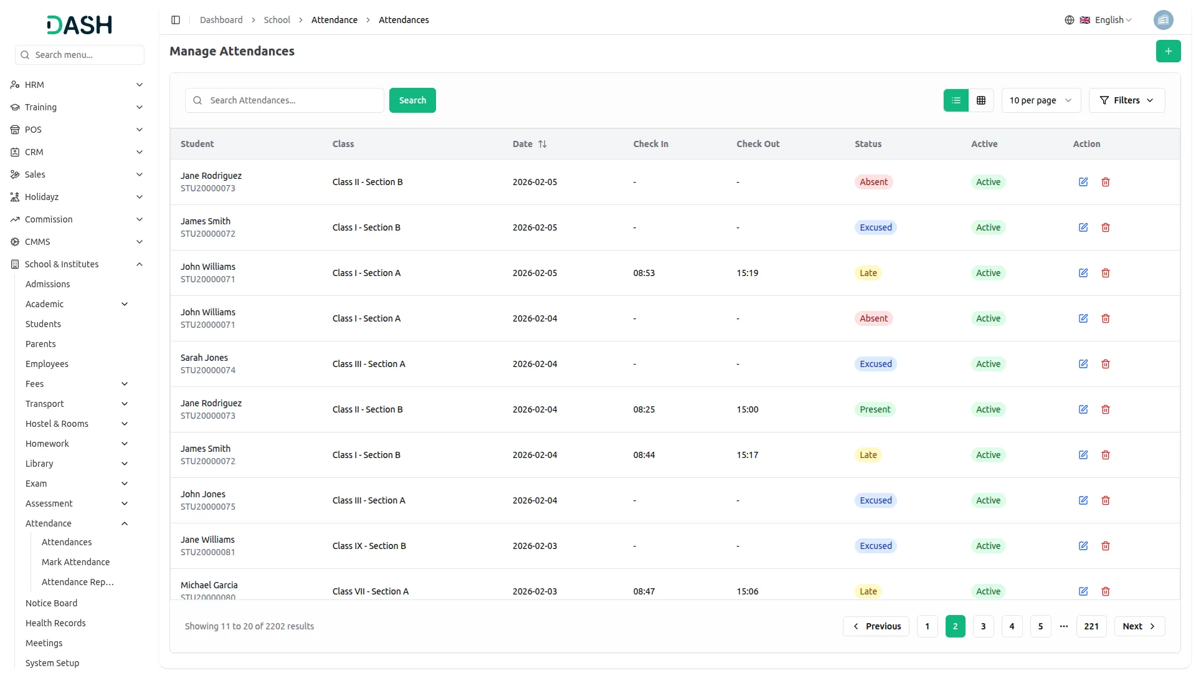Edit Sarah Jones attendance record
1196x673 pixels.
tap(1083, 364)
